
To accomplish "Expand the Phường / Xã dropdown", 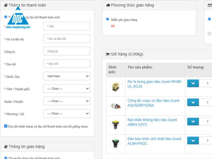I will click(67, 114).
